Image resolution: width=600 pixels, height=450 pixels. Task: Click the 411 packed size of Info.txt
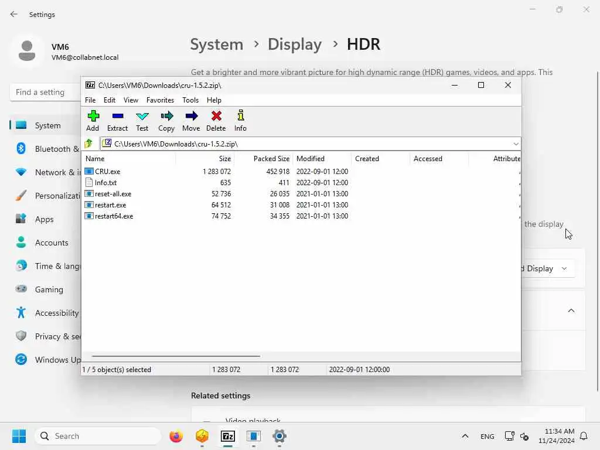click(x=284, y=183)
